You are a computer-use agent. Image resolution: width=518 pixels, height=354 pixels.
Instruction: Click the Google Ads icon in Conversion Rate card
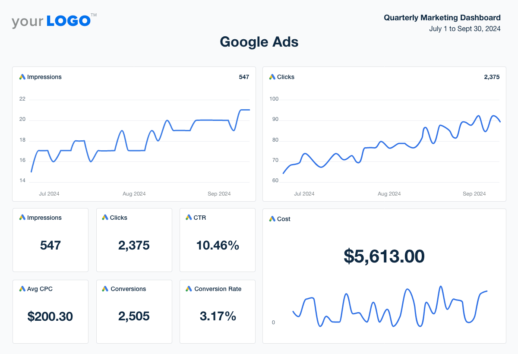click(189, 289)
